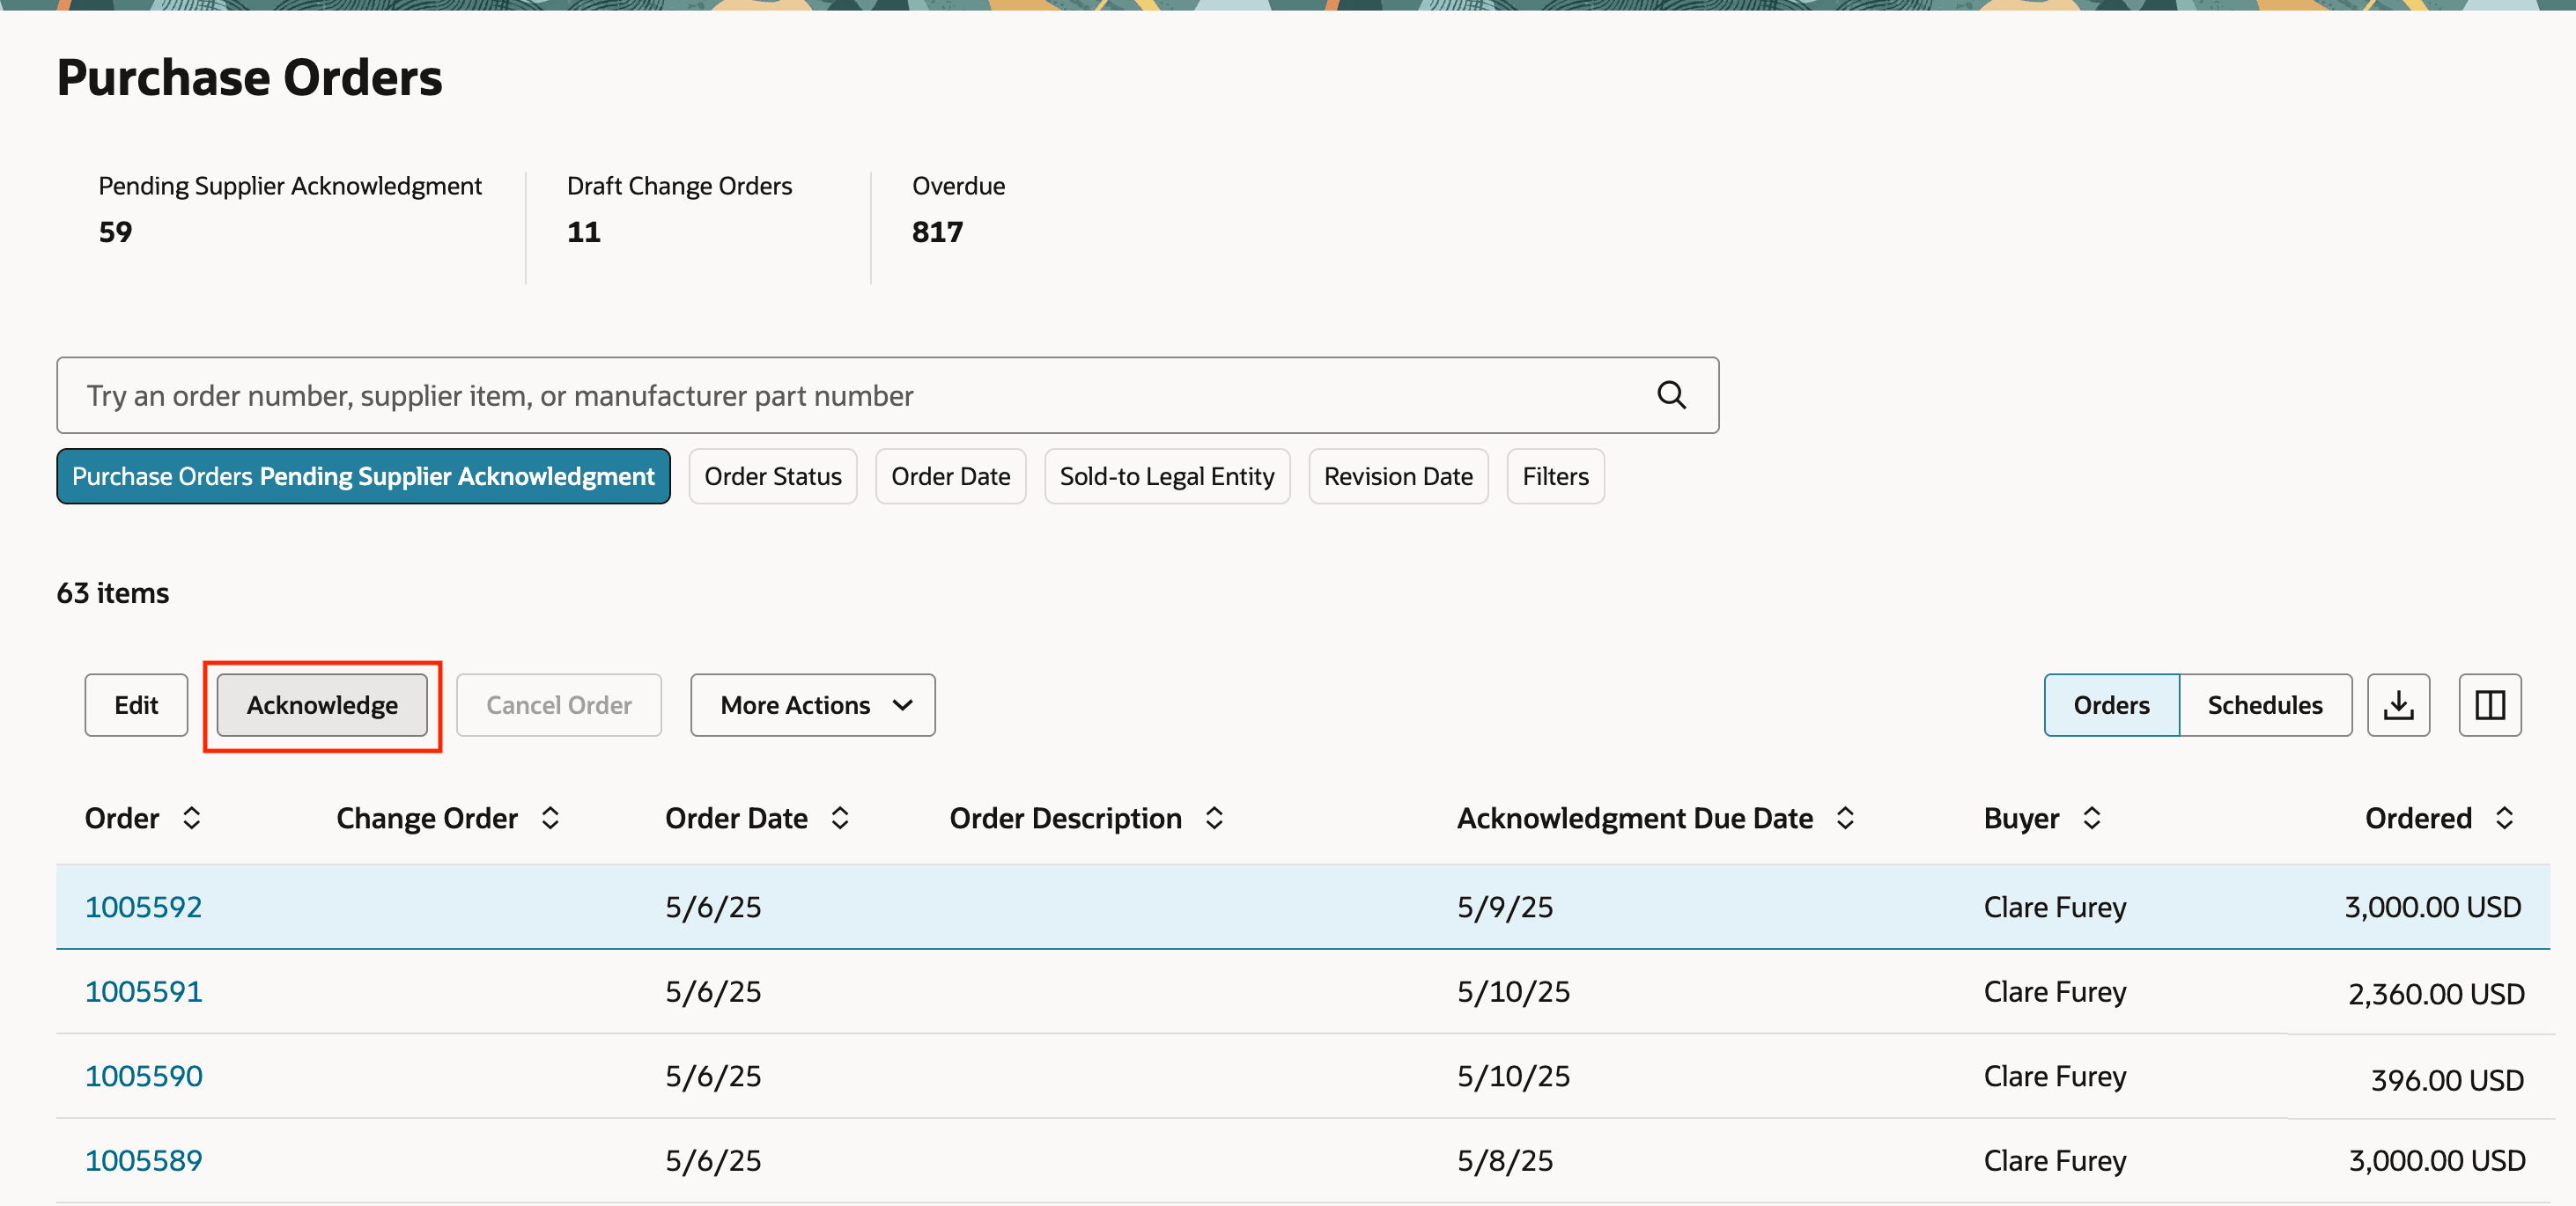Select the Orders view toggle

click(x=2111, y=705)
